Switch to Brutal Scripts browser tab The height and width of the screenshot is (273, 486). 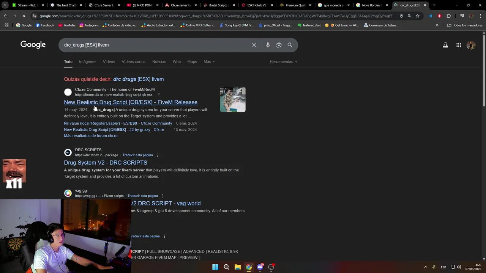218,5
